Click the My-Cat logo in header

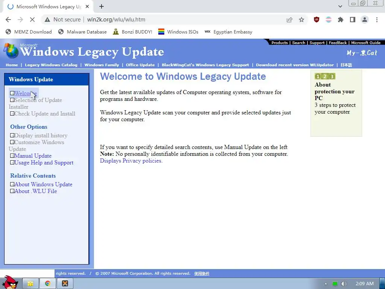(x=362, y=53)
